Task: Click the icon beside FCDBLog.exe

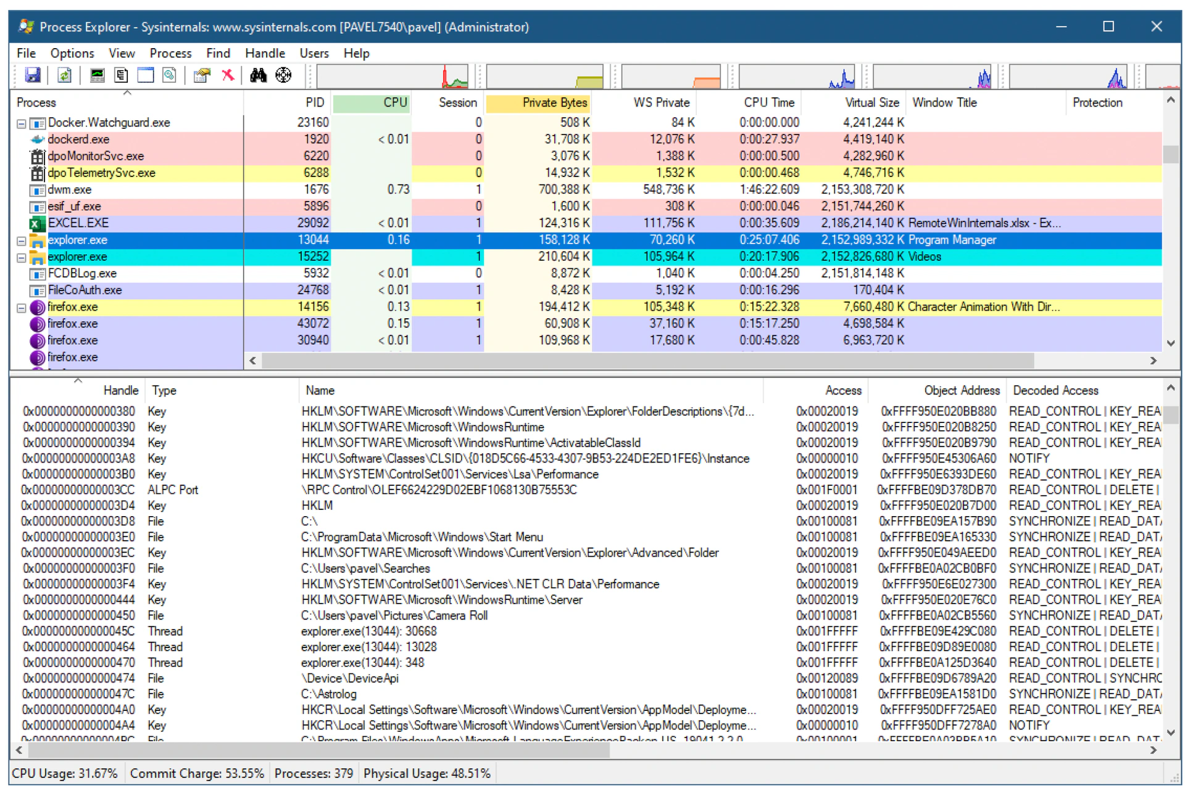Action: pos(38,274)
